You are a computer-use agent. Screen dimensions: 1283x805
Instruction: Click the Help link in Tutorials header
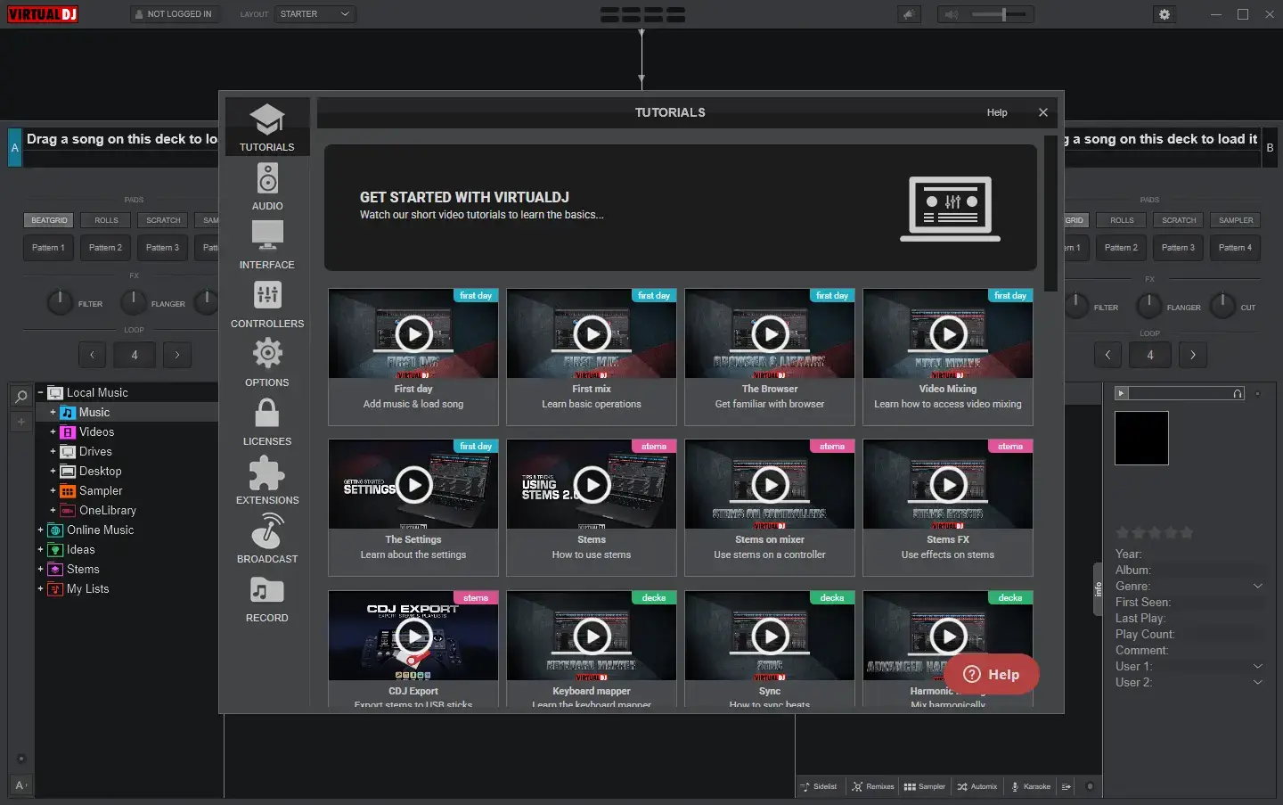point(997,112)
